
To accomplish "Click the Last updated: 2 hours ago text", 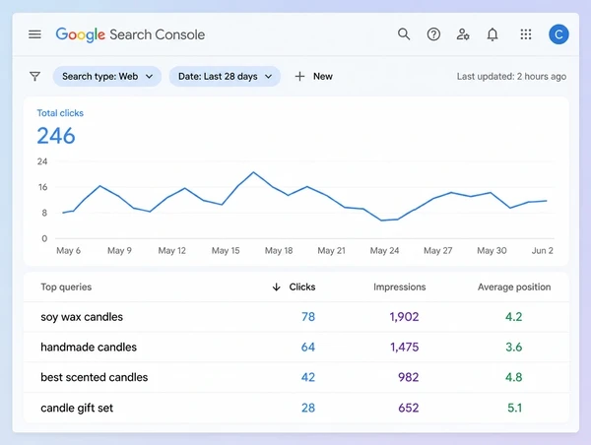I will click(x=511, y=77).
